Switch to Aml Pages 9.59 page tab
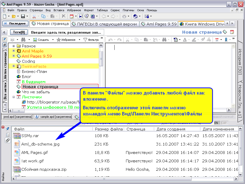 [x=159, y=24]
